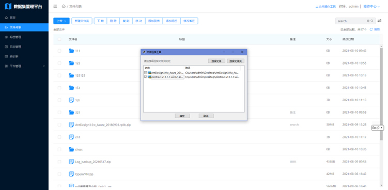The image size is (388, 190).
Task: Click the 修改备注 toolbar button
Action: coord(189,21)
